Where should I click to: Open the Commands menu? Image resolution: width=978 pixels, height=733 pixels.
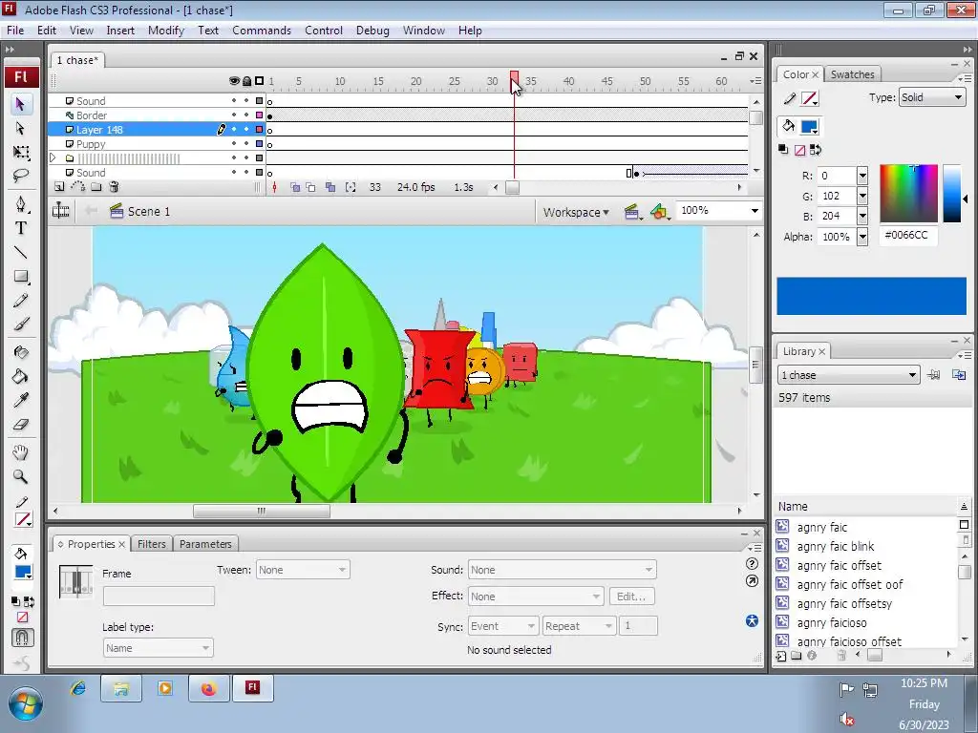(262, 31)
